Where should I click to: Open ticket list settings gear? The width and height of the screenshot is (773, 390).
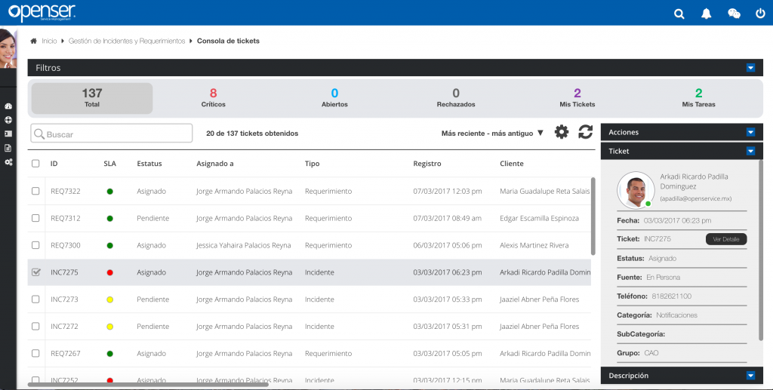pos(561,132)
